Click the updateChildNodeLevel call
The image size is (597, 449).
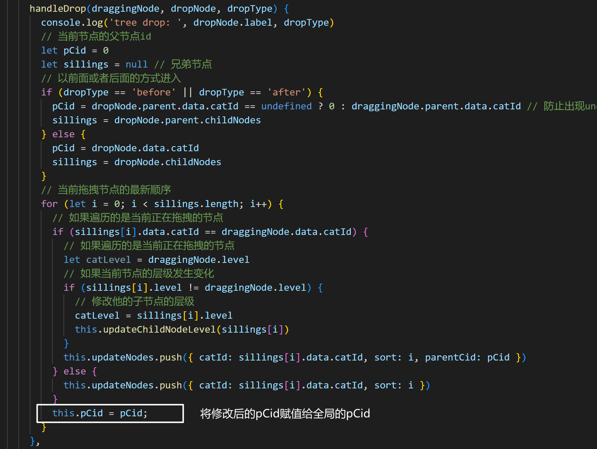[182, 329]
